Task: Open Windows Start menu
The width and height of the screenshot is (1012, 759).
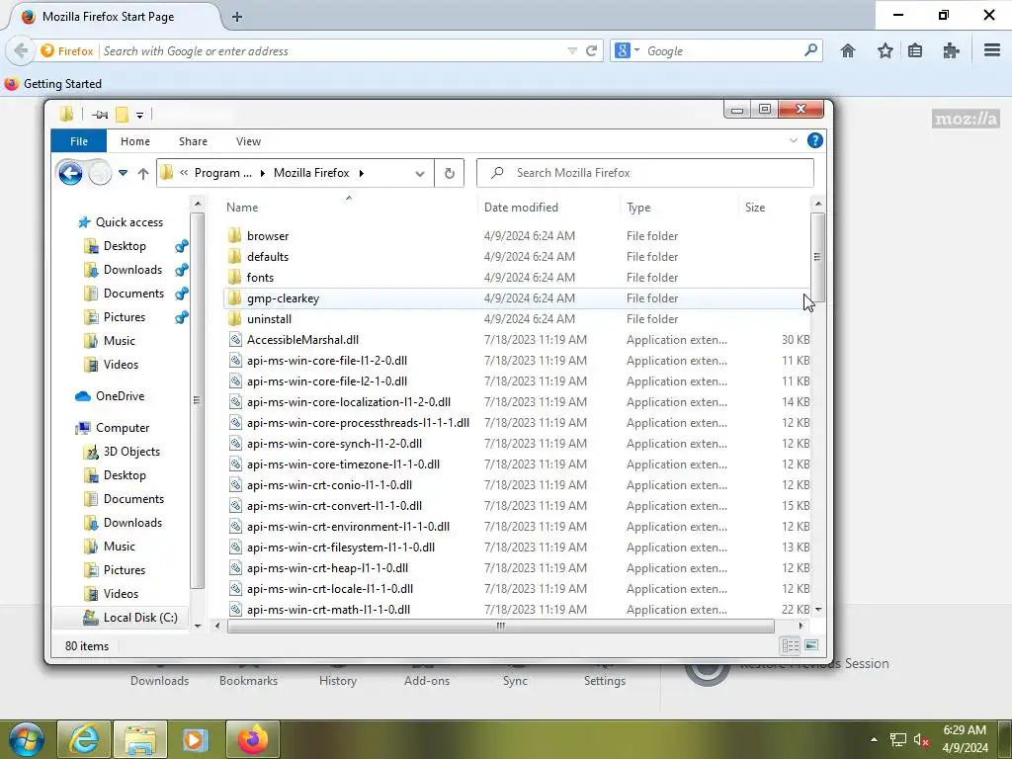Action: click(27, 739)
